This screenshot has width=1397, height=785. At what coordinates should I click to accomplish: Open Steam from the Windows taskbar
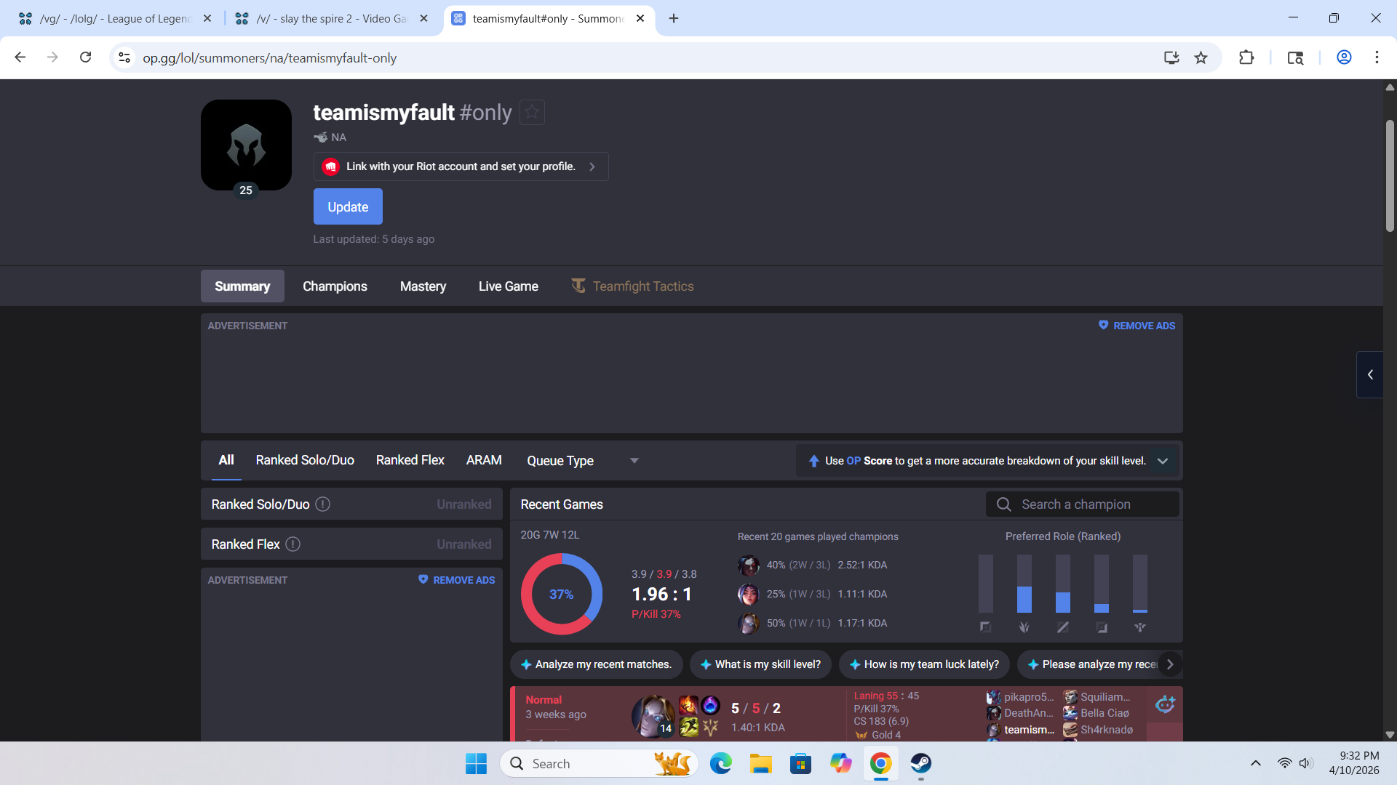[x=920, y=763]
